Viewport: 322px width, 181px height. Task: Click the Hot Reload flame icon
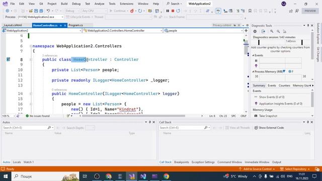(x=132, y=11)
